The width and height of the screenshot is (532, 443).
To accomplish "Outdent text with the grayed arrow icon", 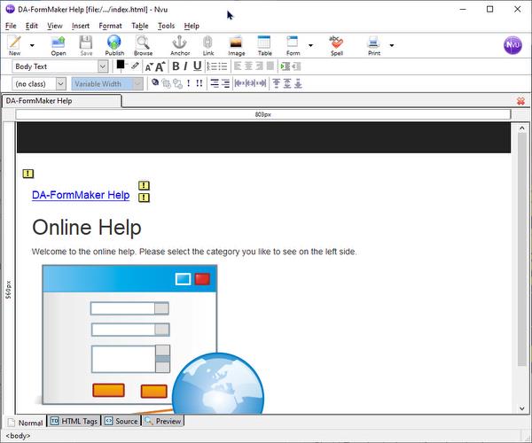I will click(x=296, y=66).
